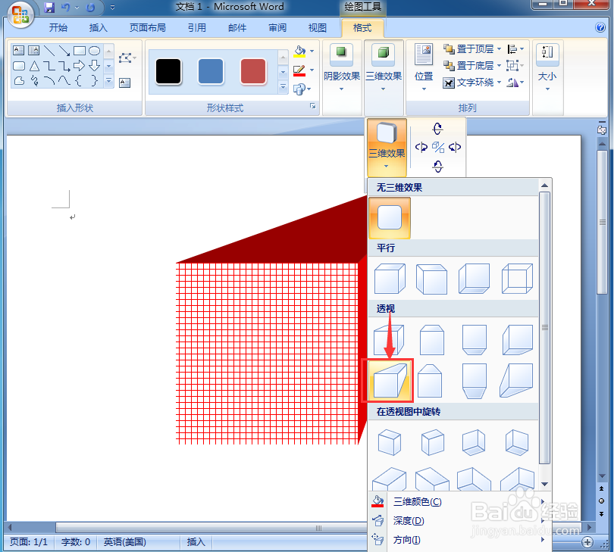Click 置于顶层 bring to front

[x=471, y=49]
